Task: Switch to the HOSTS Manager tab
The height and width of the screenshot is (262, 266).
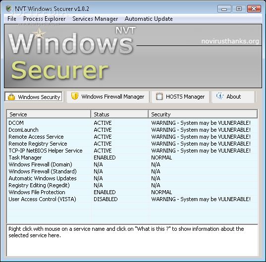Action: click(x=180, y=97)
